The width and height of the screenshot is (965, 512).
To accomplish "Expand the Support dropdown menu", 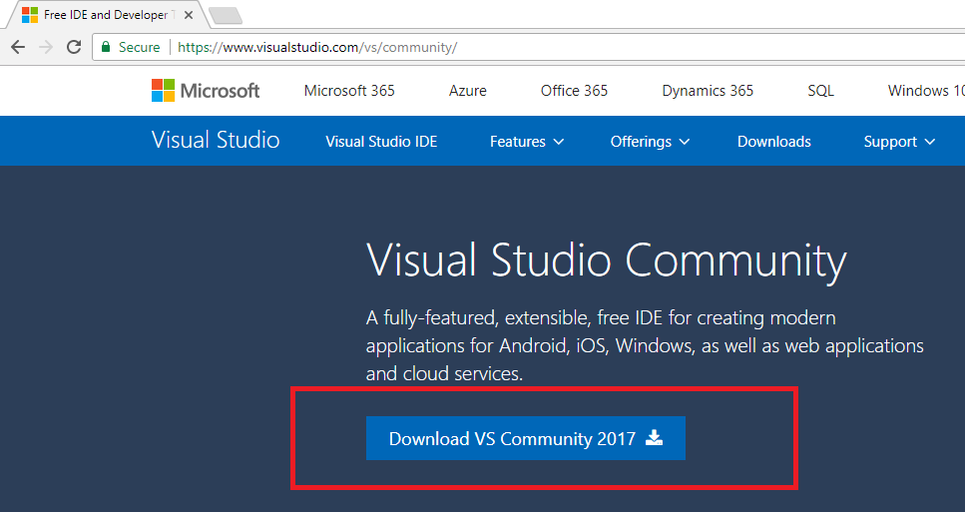I will (x=899, y=142).
